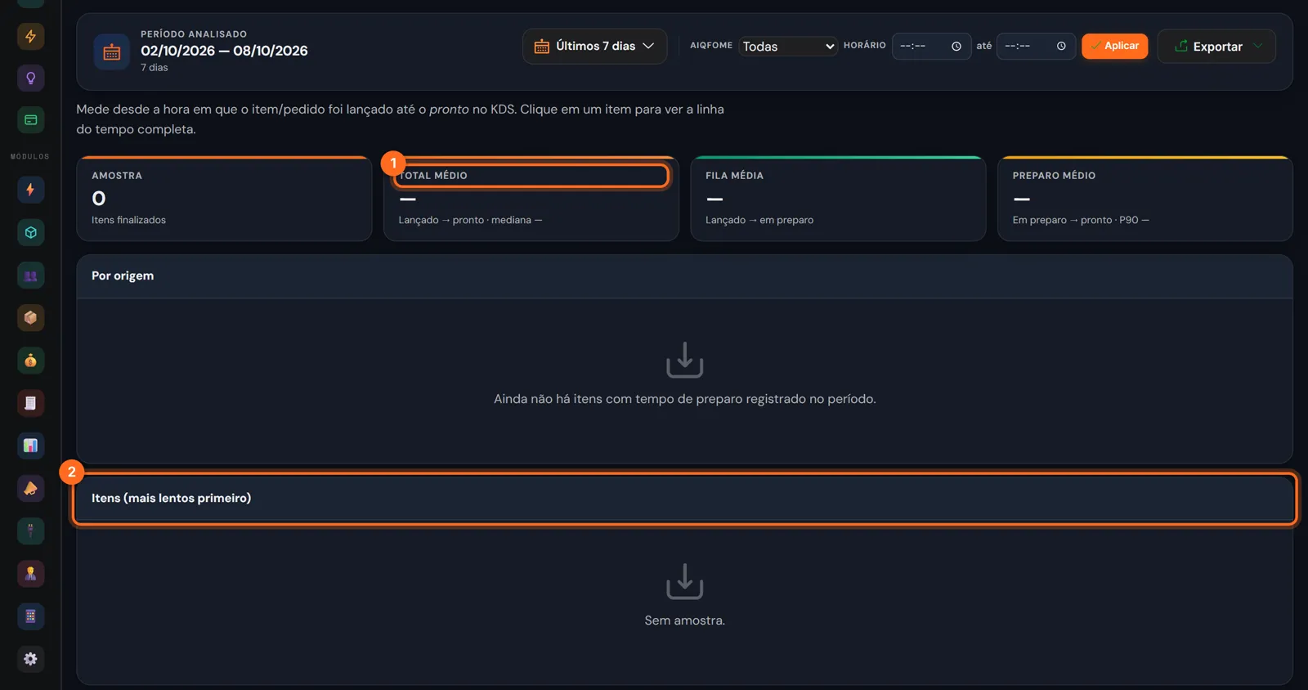Click the Ainda não há itens message
The width and height of the screenshot is (1308, 690).
point(684,399)
